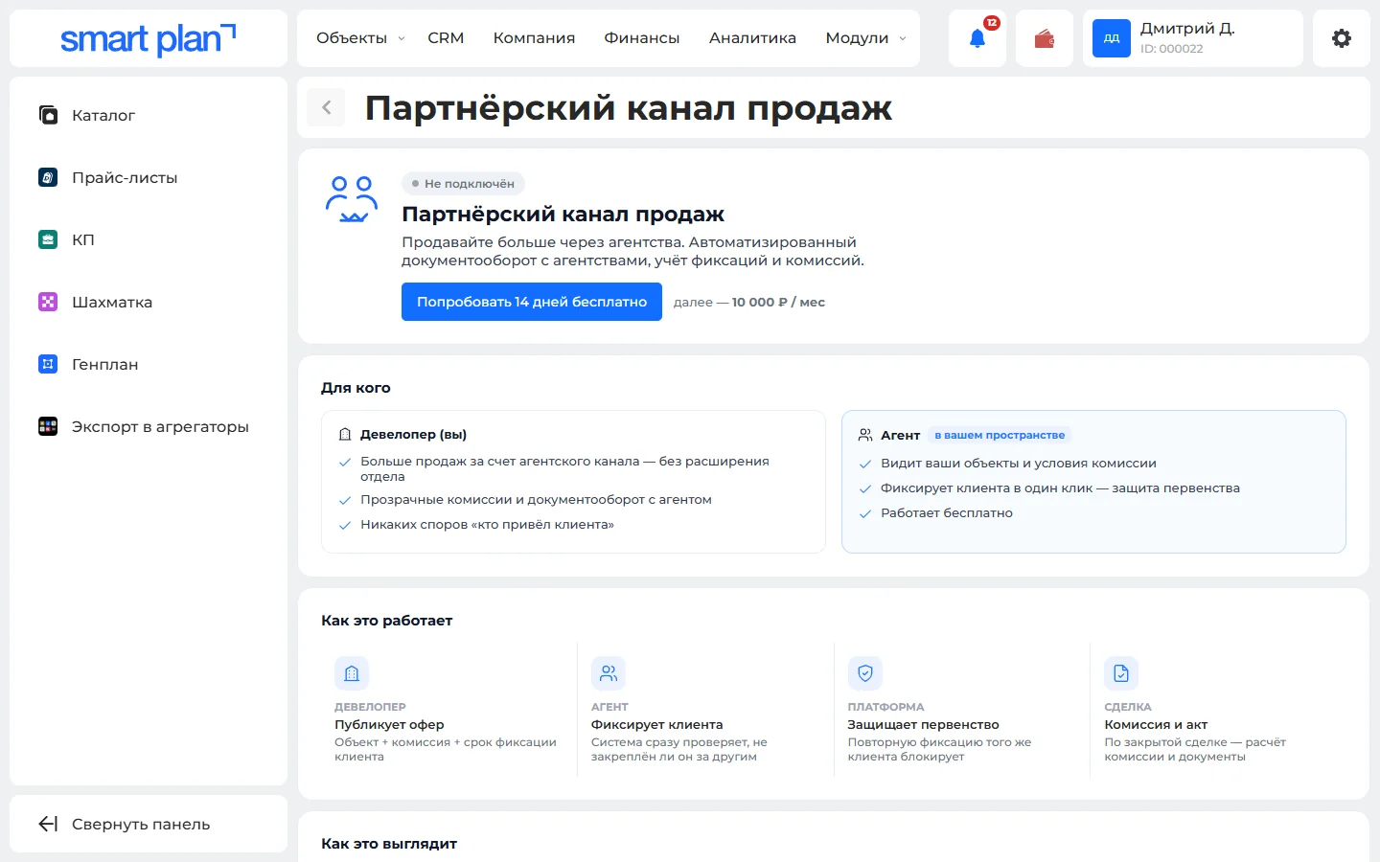Open the settings gear
The image size is (1380, 862).
click(x=1342, y=38)
